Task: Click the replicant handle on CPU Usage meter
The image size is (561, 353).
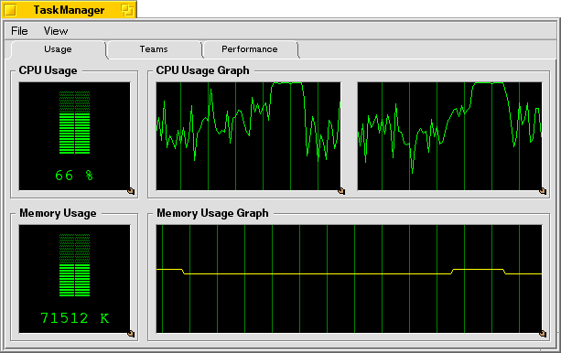Action: click(131, 191)
